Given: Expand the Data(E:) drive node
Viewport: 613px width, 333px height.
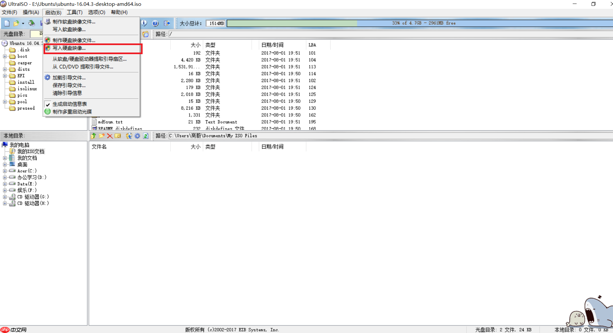Looking at the screenshot, I should (5, 184).
